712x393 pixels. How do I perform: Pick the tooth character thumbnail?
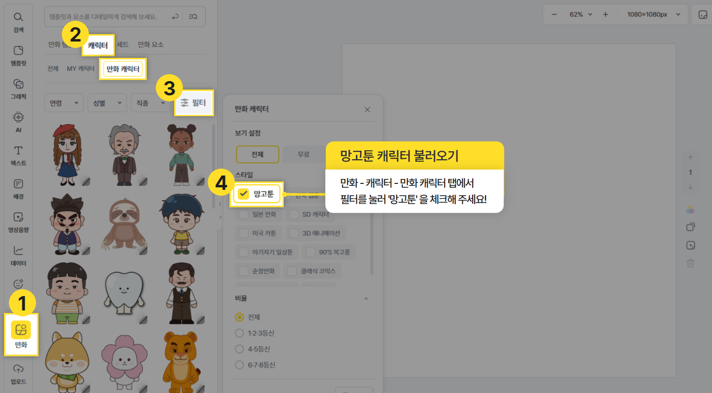coord(124,293)
